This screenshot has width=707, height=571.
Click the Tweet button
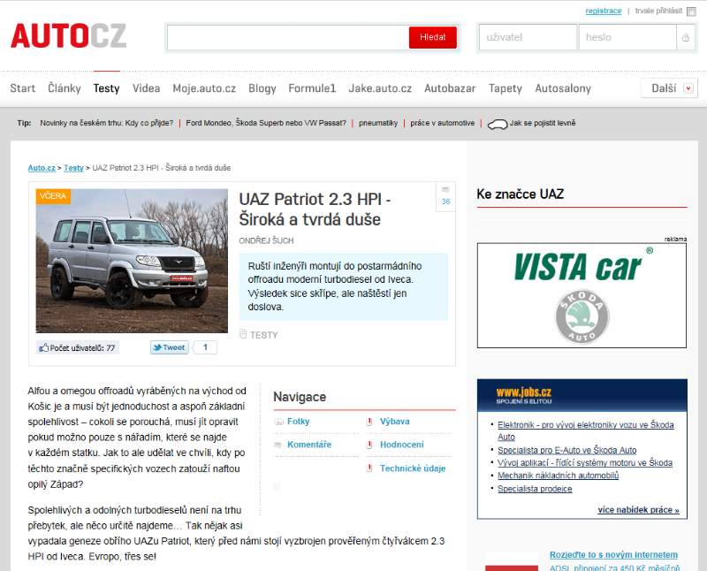click(169, 347)
